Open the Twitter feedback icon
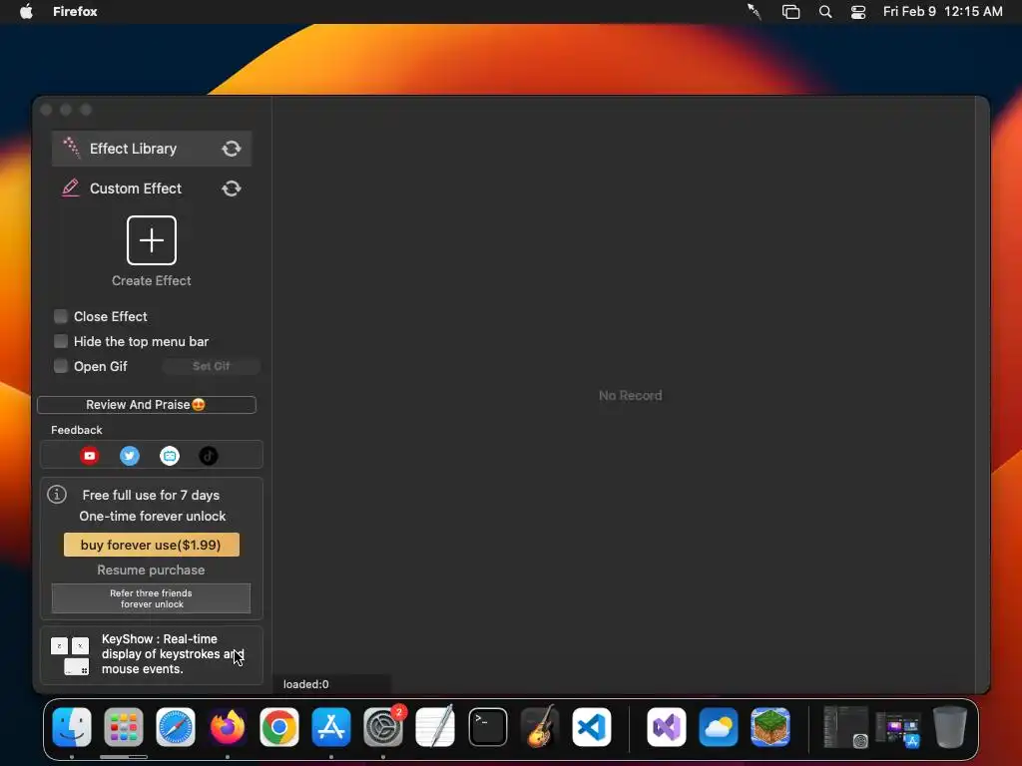The image size is (1022, 766). click(130, 456)
